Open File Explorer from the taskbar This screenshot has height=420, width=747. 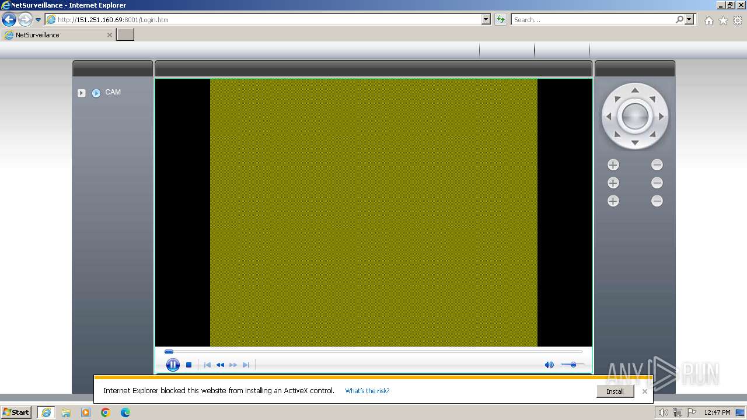[66, 412]
